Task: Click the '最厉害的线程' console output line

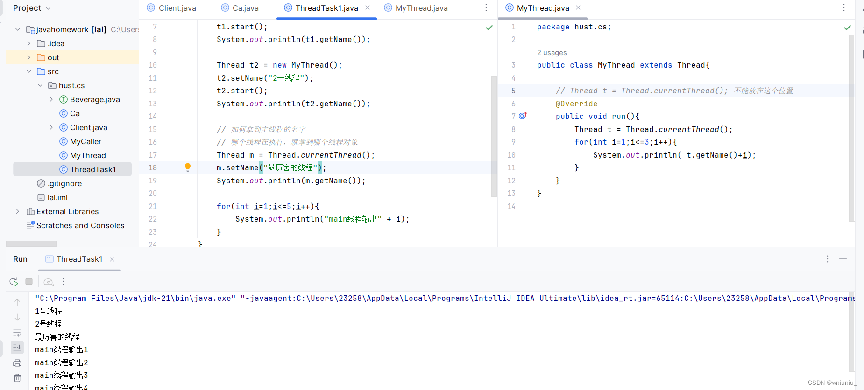Action: 57,336
